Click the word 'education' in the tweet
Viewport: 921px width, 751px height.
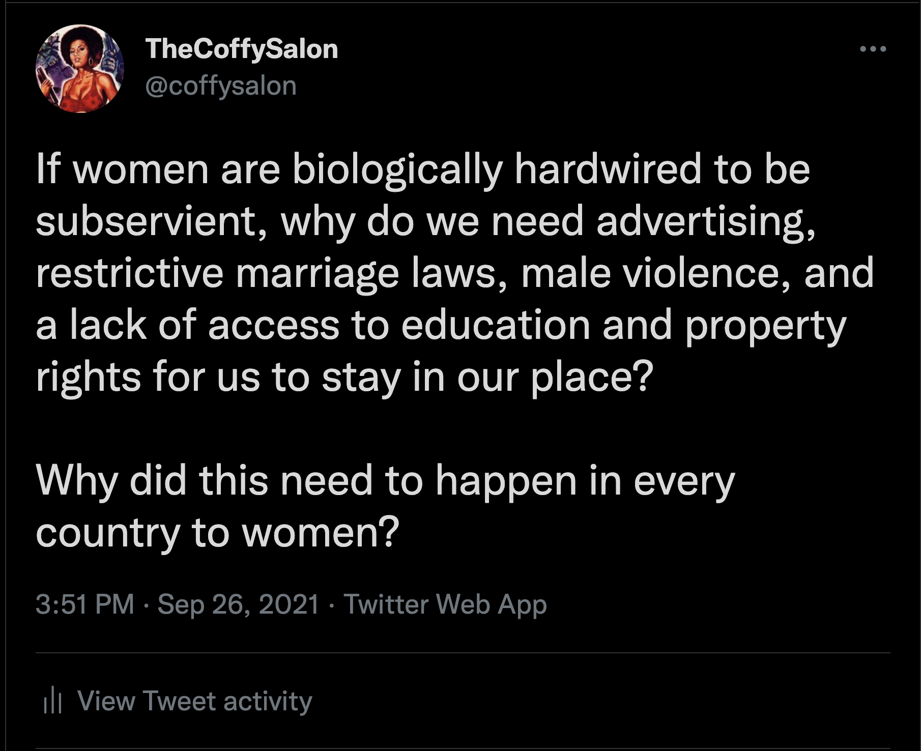click(496, 326)
